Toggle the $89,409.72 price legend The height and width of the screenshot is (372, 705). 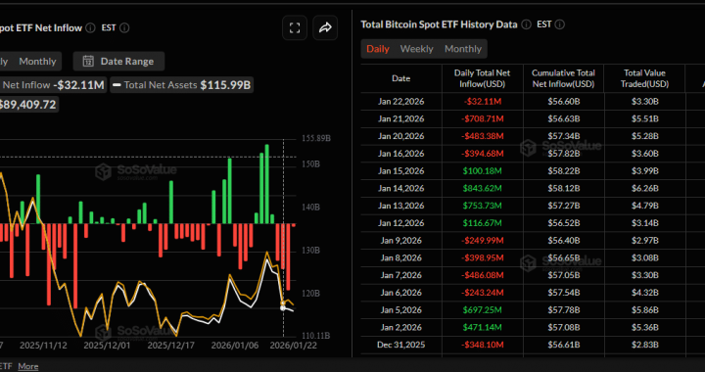point(28,105)
